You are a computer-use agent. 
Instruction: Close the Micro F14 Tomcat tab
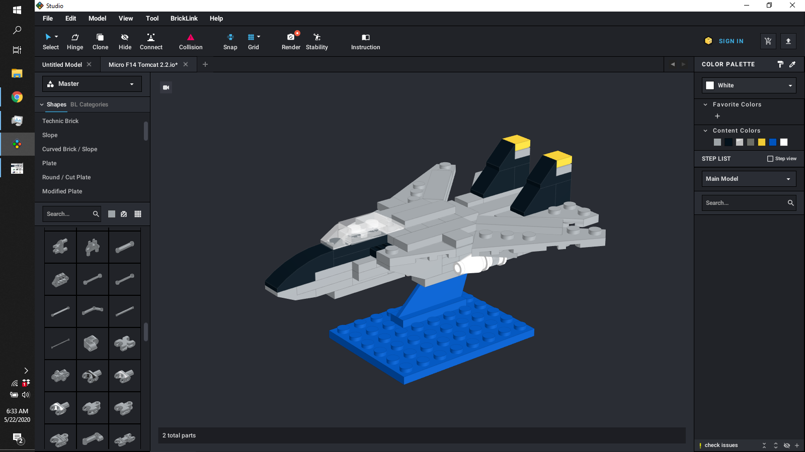(186, 64)
